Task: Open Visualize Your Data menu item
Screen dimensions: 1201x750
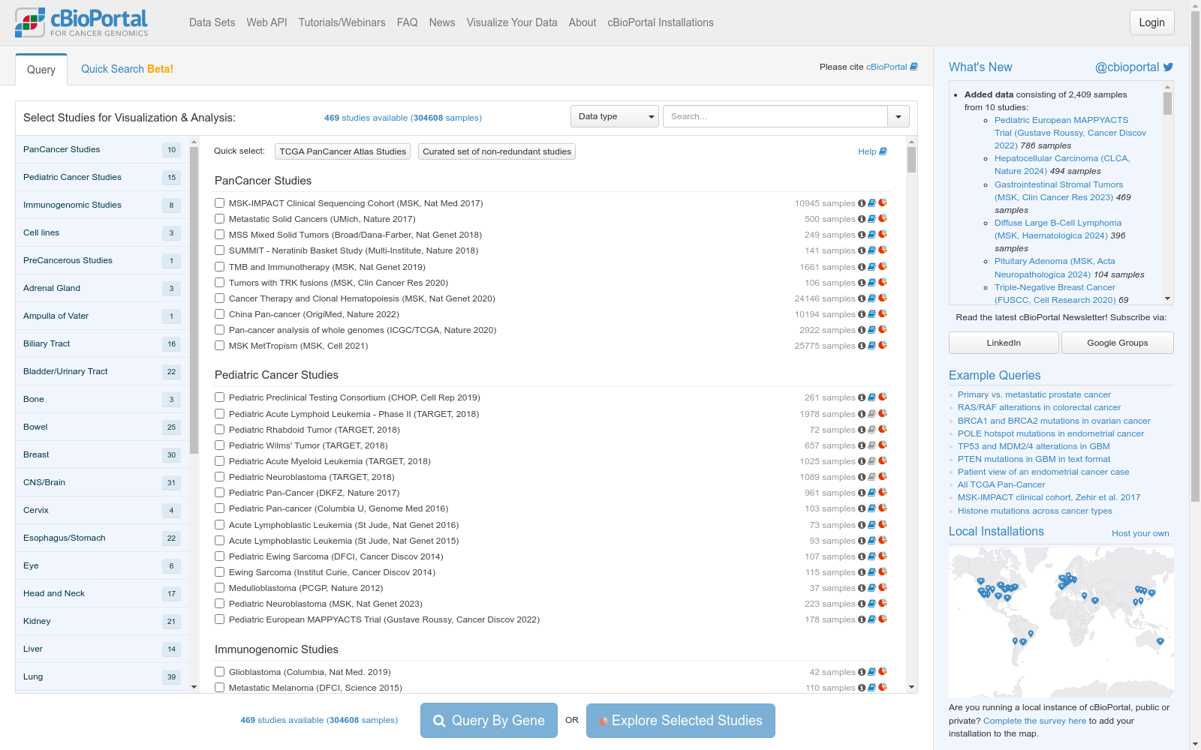Action: tap(512, 22)
